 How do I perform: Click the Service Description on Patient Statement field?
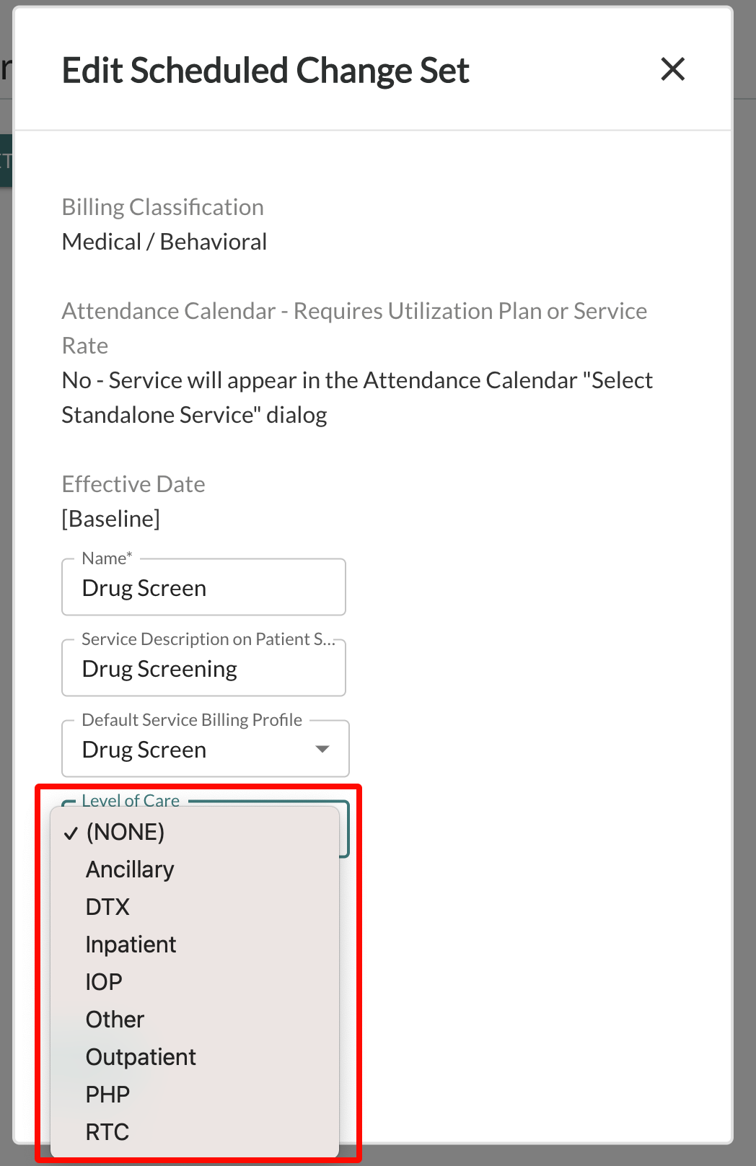coord(203,668)
